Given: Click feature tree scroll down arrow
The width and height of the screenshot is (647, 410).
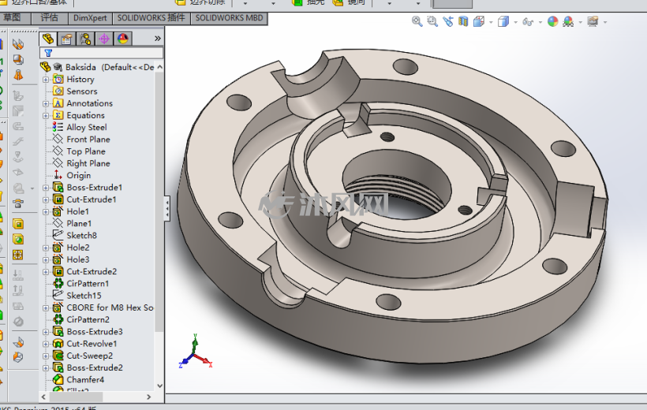Looking at the screenshot, I should [x=160, y=386].
